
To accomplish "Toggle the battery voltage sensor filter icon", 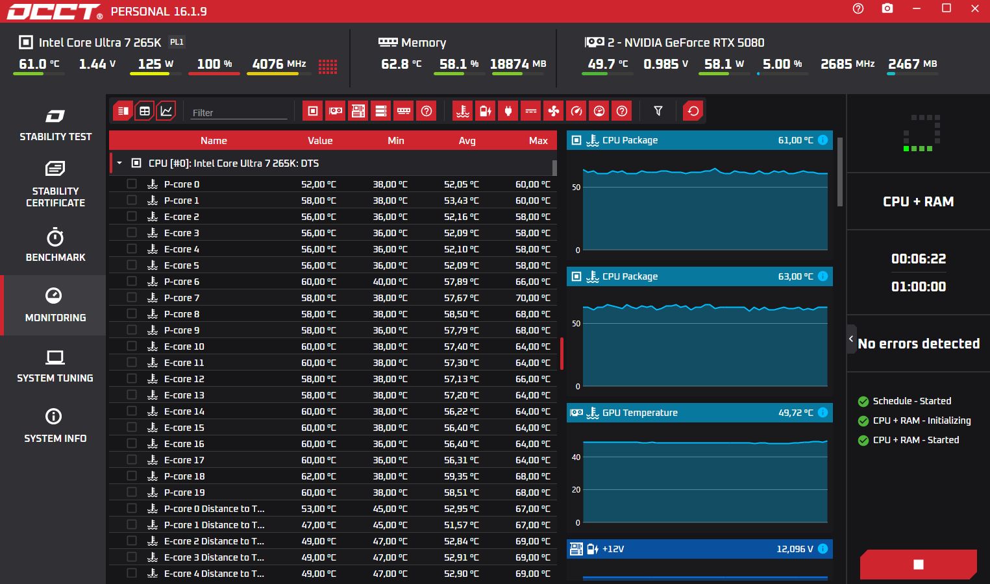I will 486,111.
